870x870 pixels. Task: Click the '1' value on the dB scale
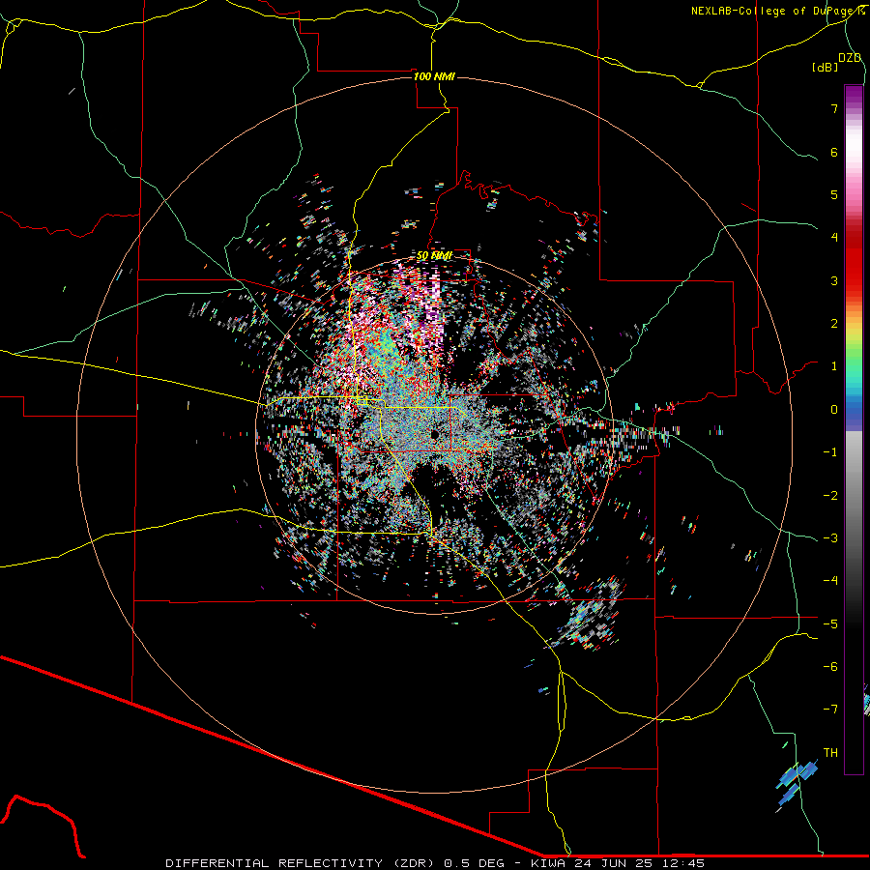834,366
